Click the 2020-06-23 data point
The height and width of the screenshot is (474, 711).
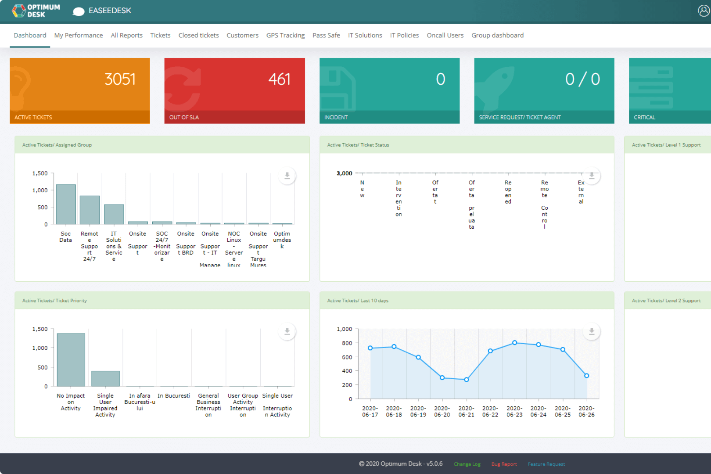coord(514,343)
